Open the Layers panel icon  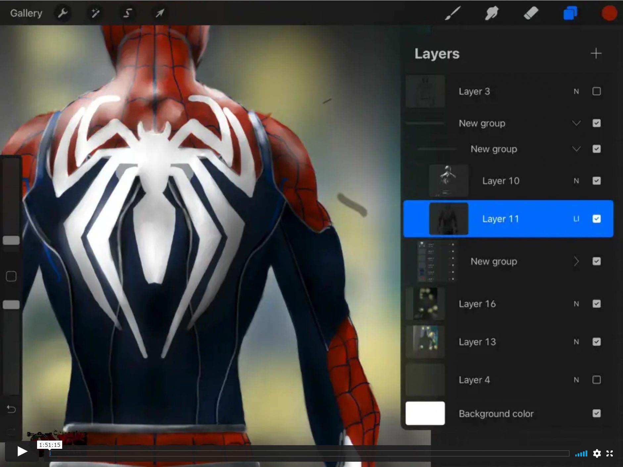click(570, 13)
